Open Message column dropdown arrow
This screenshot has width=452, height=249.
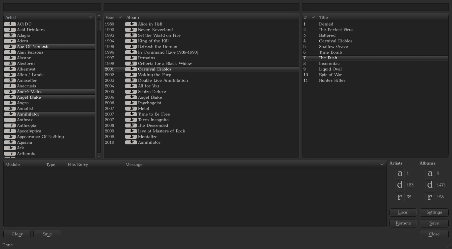[382, 164]
